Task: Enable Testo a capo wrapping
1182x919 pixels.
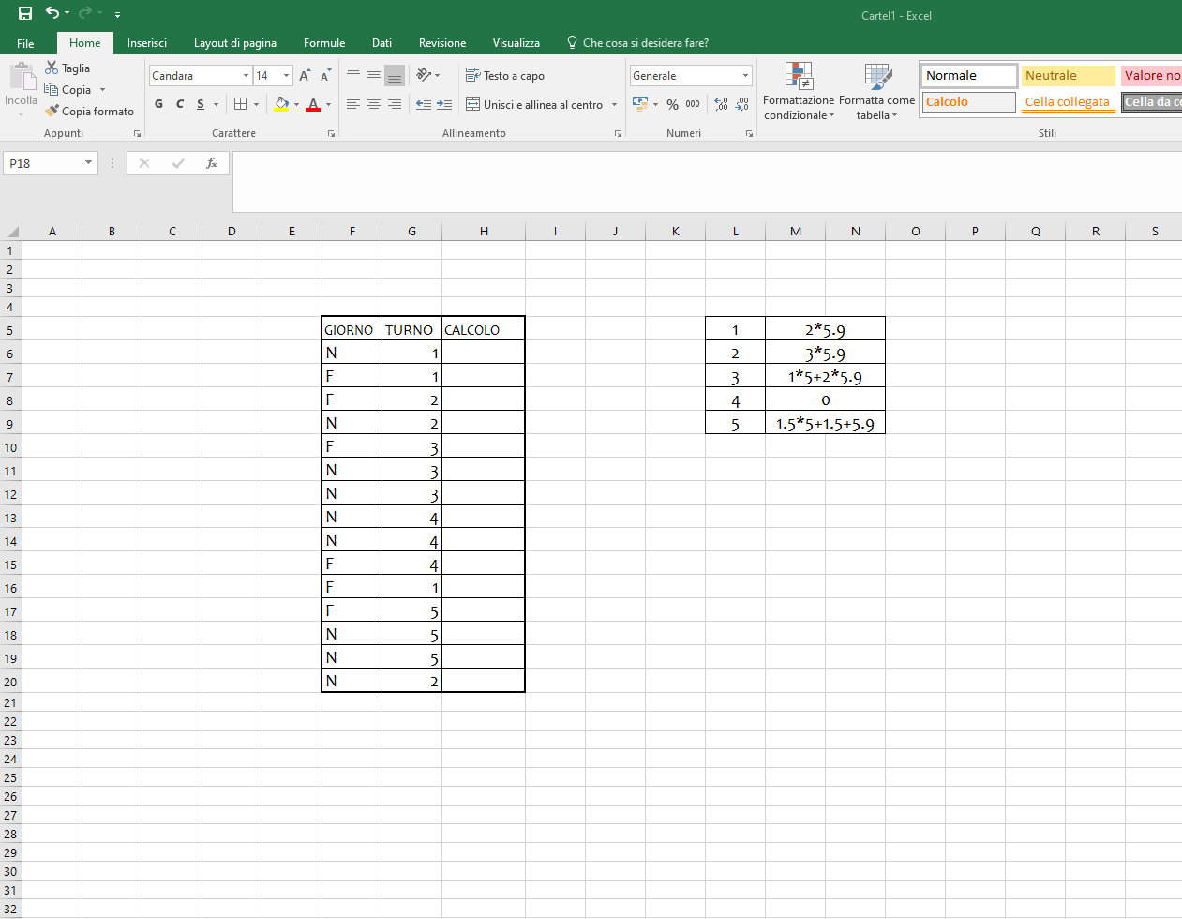Action: (x=505, y=76)
